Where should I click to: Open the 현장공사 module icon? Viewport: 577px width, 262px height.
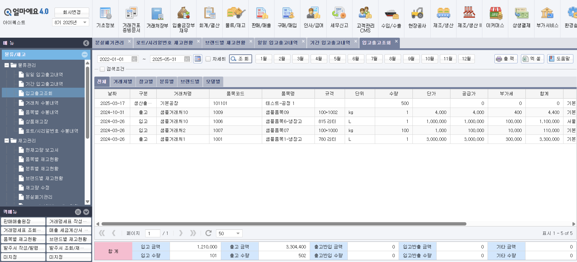click(x=417, y=18)
